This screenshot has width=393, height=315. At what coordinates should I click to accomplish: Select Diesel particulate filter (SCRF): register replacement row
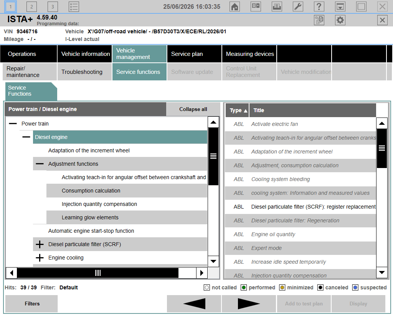pyautogui.click(x=300, y=207)
